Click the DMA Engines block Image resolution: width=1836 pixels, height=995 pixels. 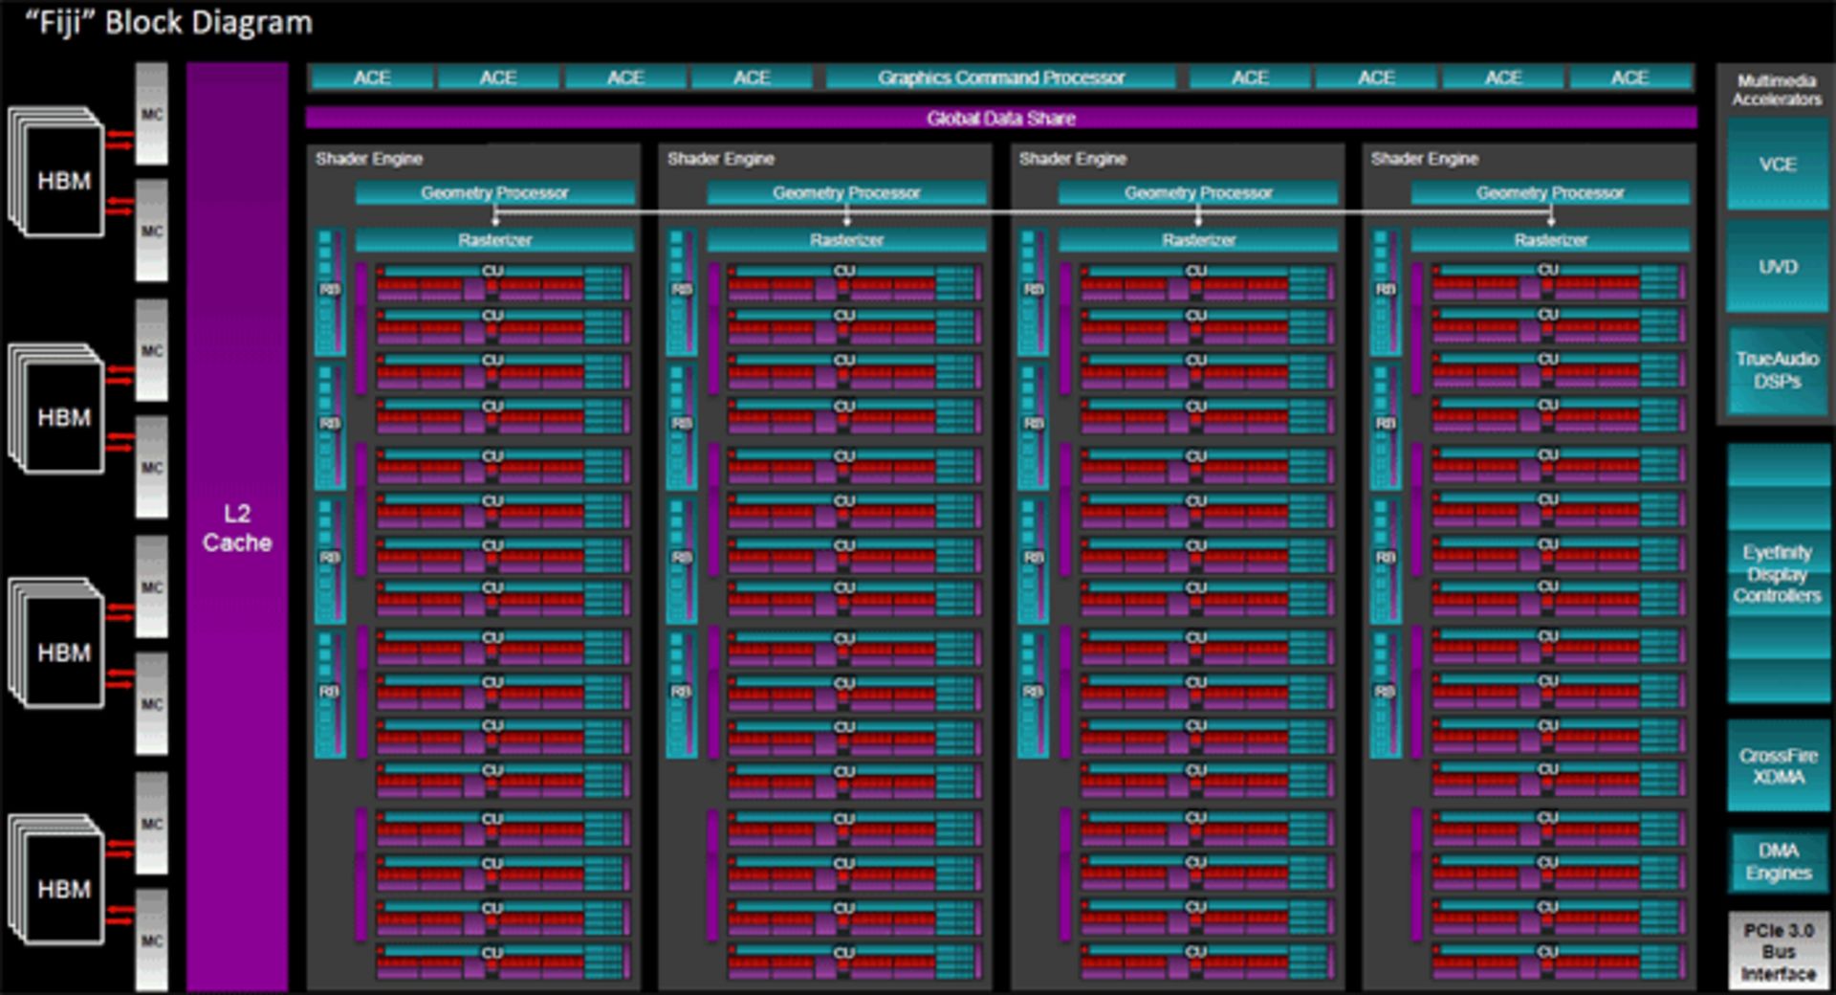pos(1778,861)
